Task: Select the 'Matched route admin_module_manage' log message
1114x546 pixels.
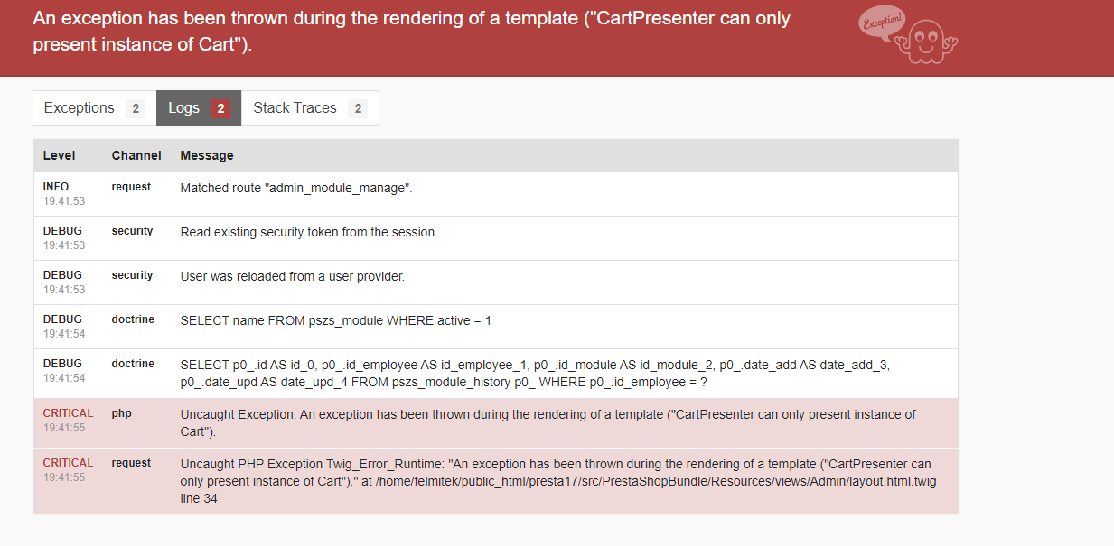Action: tap(296, 188)
